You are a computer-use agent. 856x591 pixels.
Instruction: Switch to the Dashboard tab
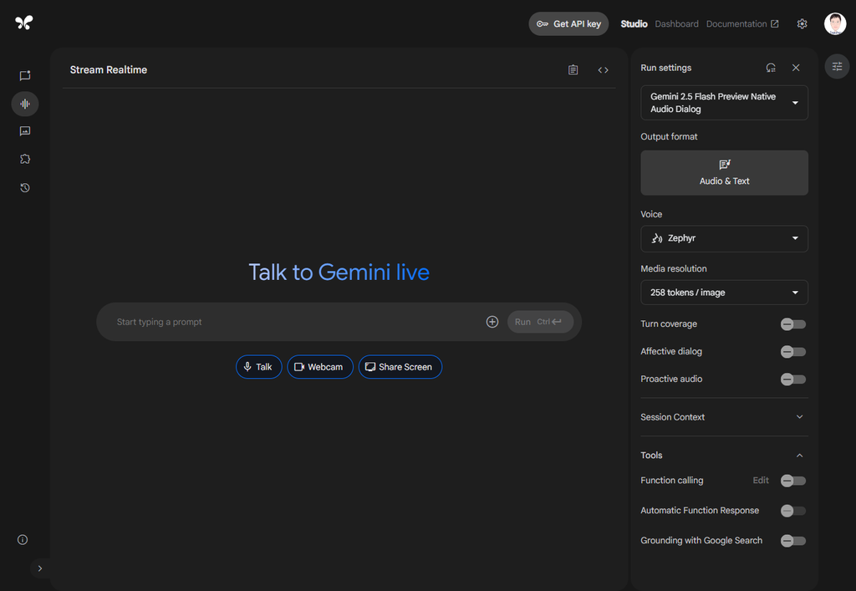[x=676, y=24]
